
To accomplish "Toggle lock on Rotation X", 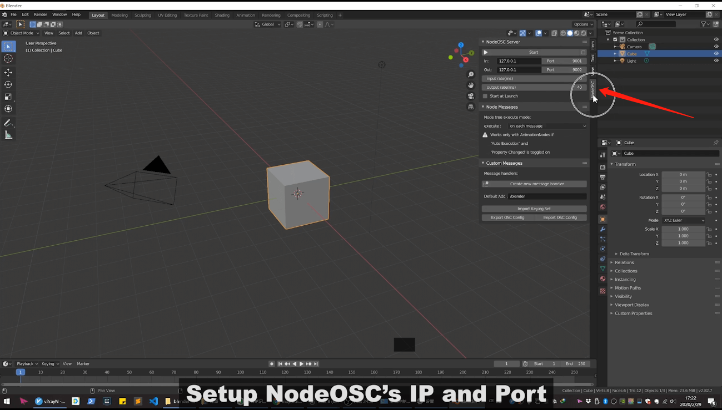I will tap(709, 198).
